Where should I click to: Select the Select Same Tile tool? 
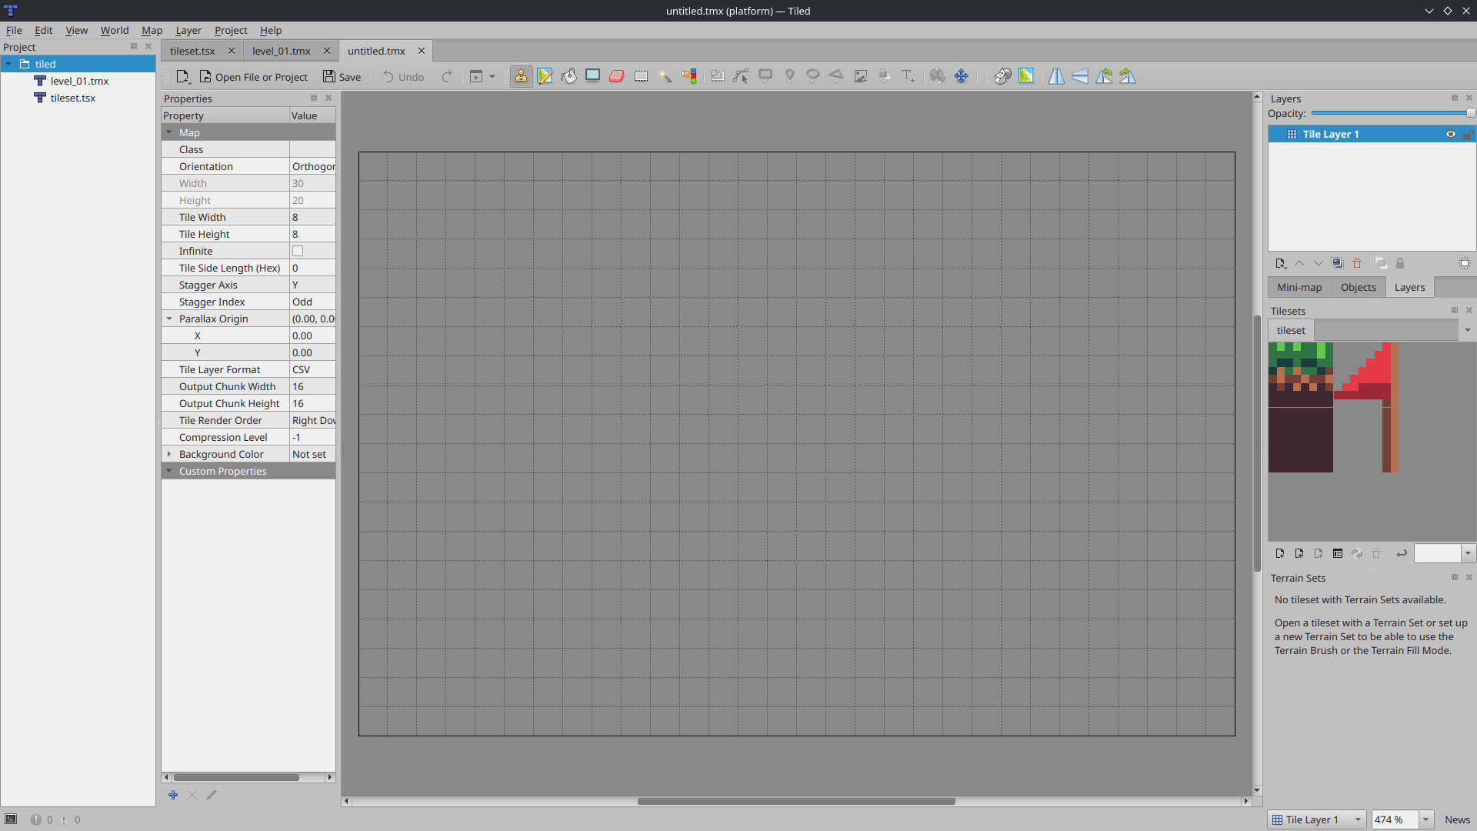pyautogui.click(x=688, y=76)
